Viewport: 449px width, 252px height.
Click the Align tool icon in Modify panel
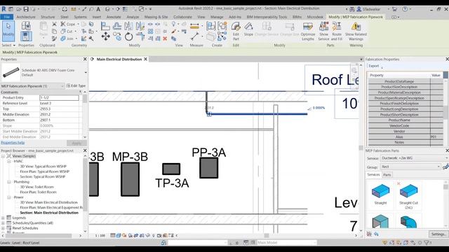tap(105, 27)
